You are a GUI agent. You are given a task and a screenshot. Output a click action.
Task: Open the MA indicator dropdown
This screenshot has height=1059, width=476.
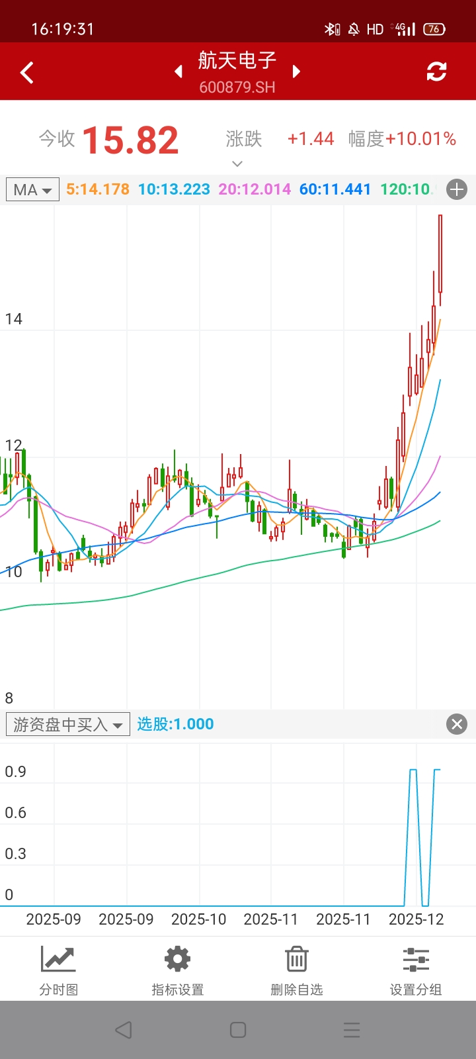[x=32, y=190]
